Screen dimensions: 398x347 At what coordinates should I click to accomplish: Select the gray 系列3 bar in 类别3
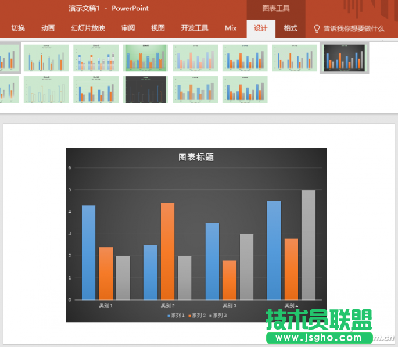(246, 267)
